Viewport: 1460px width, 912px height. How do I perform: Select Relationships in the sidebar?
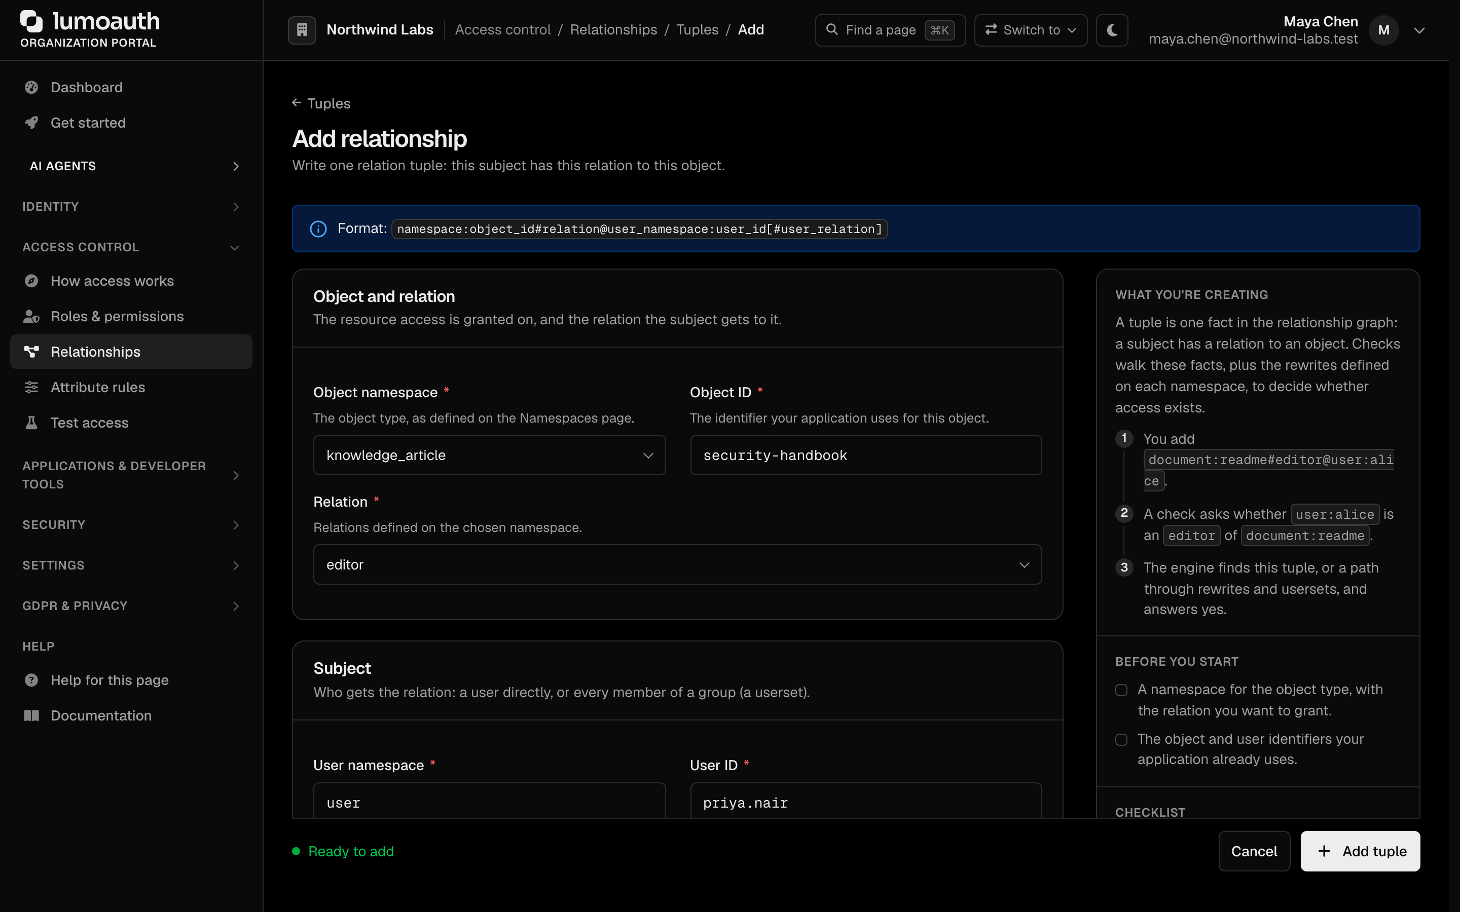(131, 352)
